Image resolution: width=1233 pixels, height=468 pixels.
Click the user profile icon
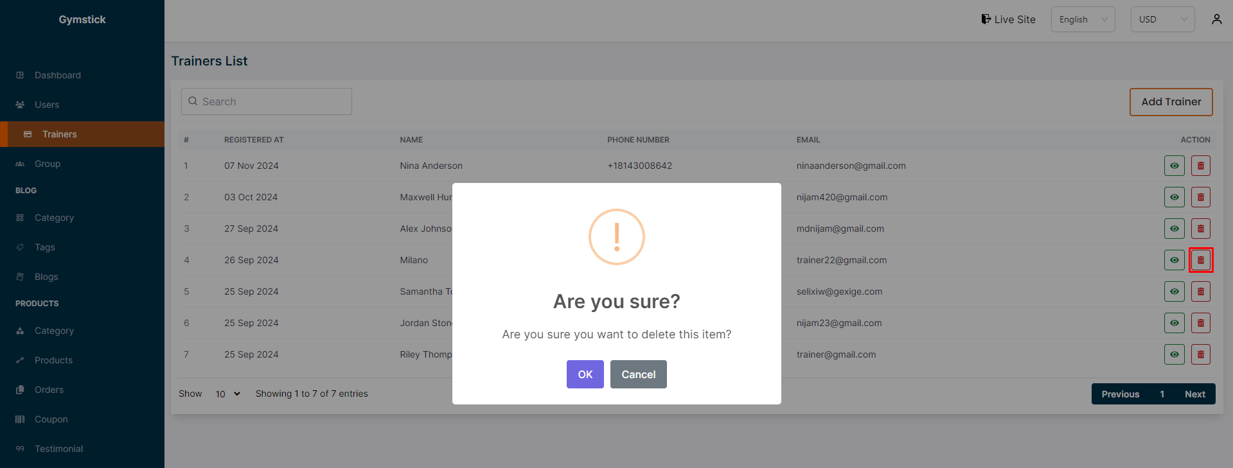pyautogui.click(x=1216, y=19)
